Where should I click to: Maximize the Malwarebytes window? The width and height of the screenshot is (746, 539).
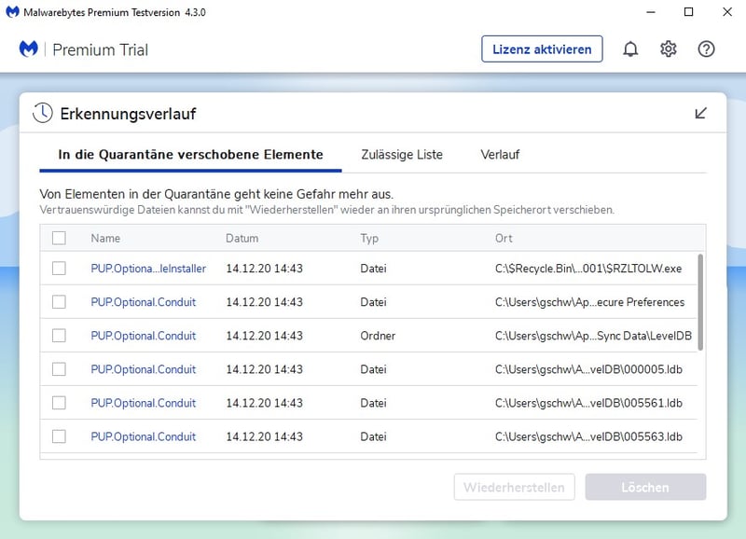click(x=688, y=12)
